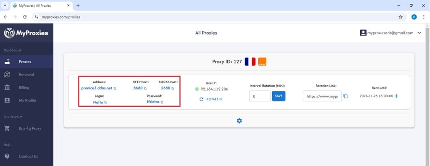
Task: Save the interval rotation value
Action: click(x=279, y=96)
